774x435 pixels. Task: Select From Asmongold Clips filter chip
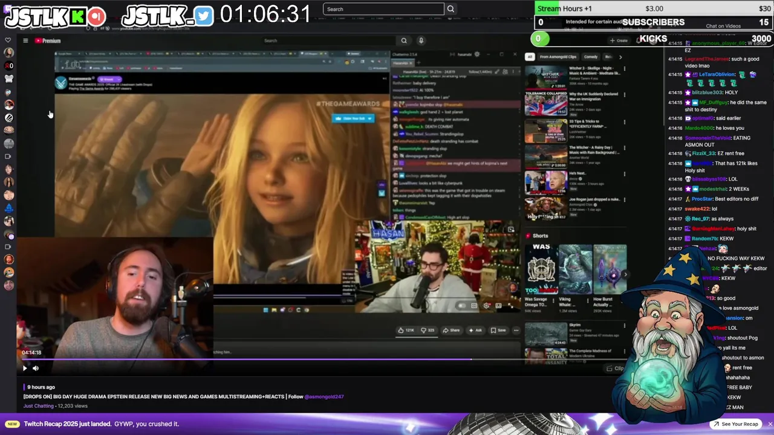558,57
